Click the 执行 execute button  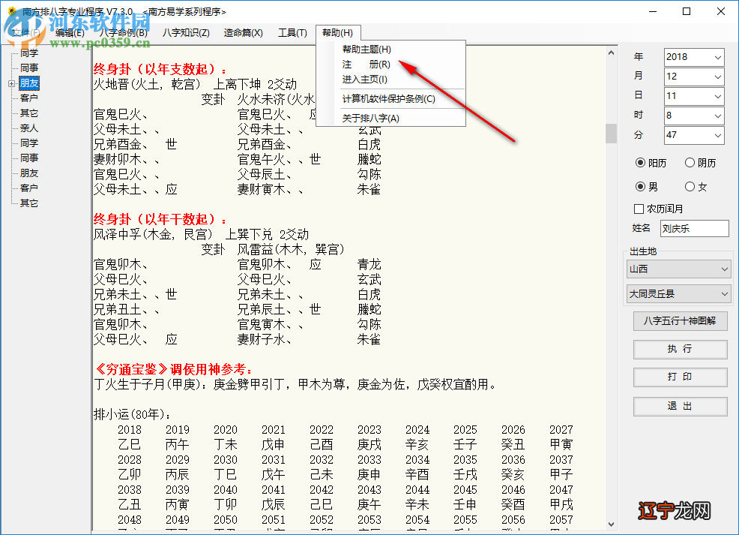(680, 349)
